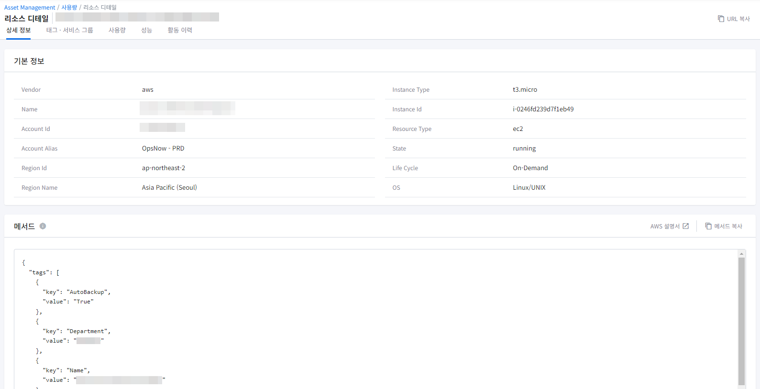Click the "AutoBackup" key in the JSON
This screenshot has width=760, height=389.
pos(87,292)
